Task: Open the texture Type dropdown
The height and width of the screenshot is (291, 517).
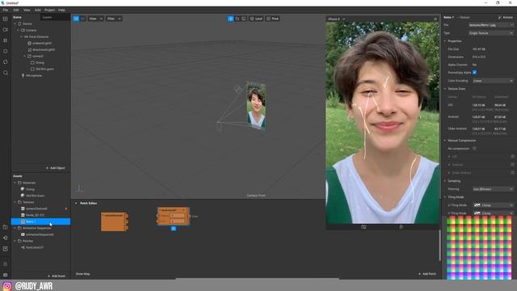Action: [491, 33]
